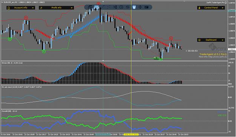Expand the Dashboard dropdown arrow
236x137 pixels.
[223, 40]
